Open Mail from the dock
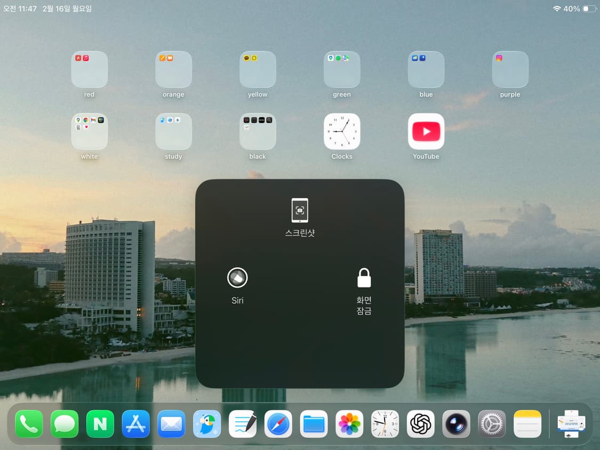 (171, 424)
